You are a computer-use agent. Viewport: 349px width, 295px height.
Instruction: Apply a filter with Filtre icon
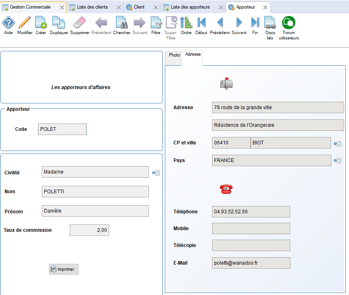(156, 23)
